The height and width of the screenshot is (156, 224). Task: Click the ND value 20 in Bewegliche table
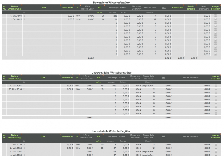(x=99, y=16)
